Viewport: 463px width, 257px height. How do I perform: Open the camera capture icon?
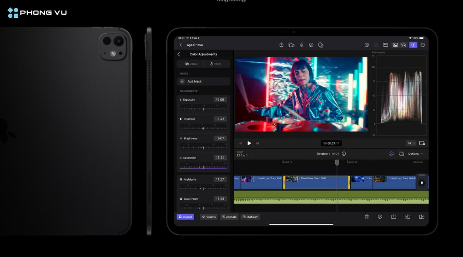click(291, 45)
